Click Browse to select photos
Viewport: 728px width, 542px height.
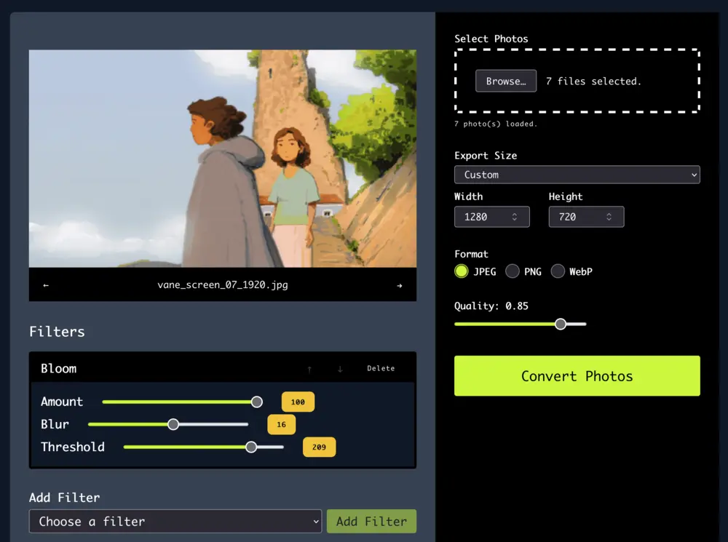(505, 81)
